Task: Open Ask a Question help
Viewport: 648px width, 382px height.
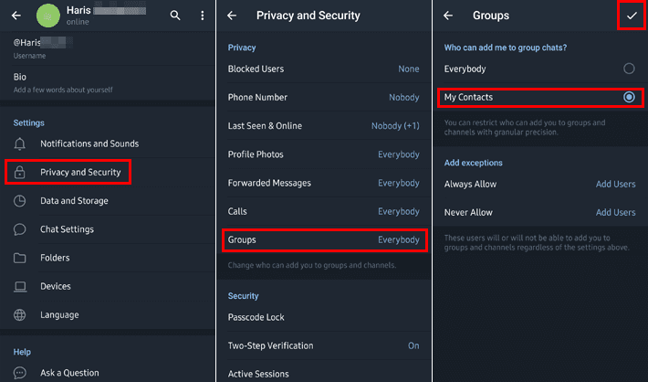Action: tap(108, 373)
